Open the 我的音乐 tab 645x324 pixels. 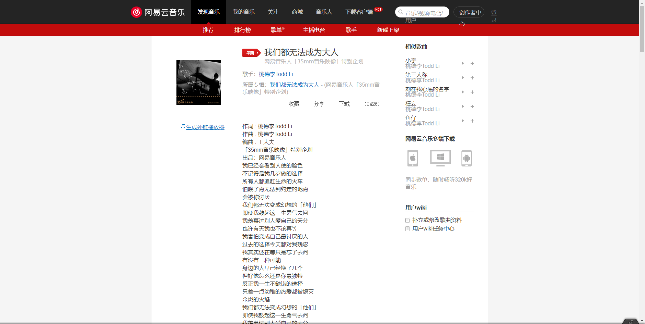[x=243, y=12]
